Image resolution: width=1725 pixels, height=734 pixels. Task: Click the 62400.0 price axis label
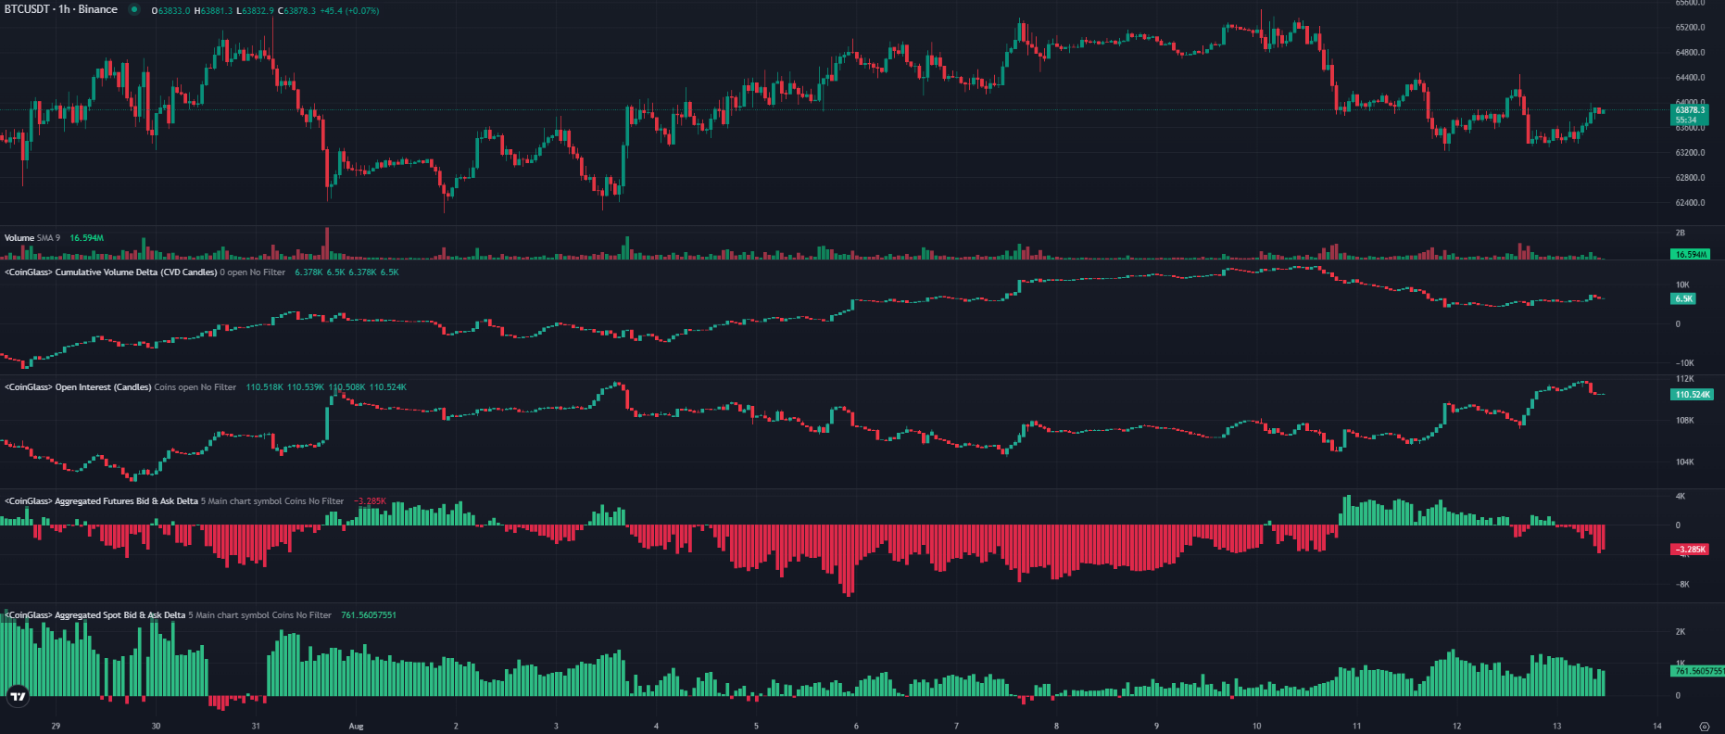coord(1690,203)
